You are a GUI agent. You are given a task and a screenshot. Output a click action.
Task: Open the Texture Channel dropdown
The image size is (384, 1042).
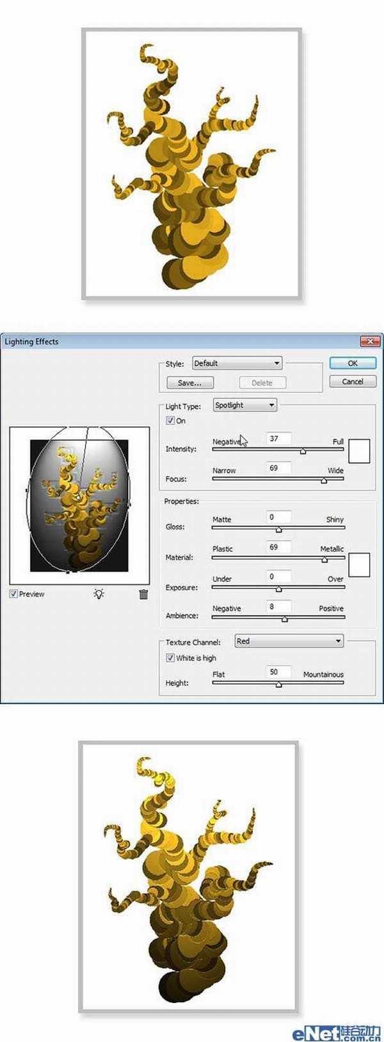tap(289, 641)
